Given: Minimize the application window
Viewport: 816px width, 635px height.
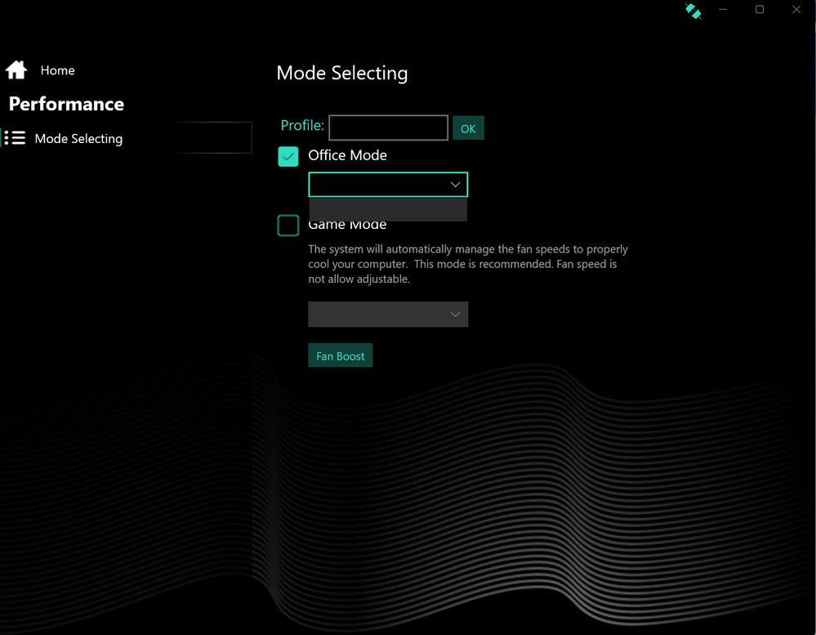Looking at the screenshot, I should pos(723,10).
